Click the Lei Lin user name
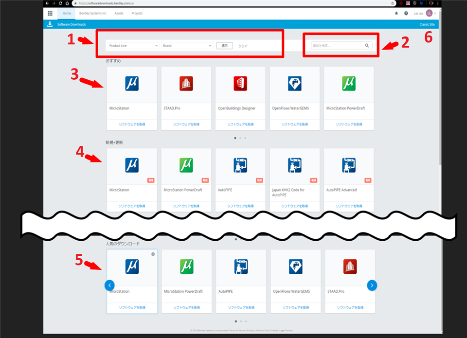 (418, 14)
